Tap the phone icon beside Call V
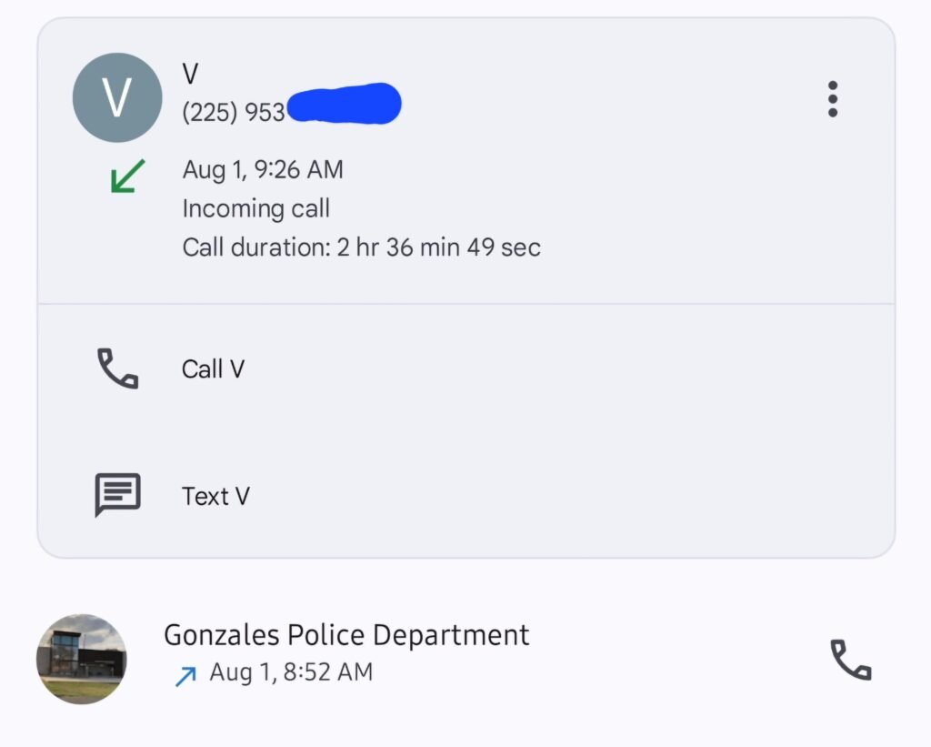The height and width of the screenshot is (747, 931). pyautogui.click(x=117, y=368)
